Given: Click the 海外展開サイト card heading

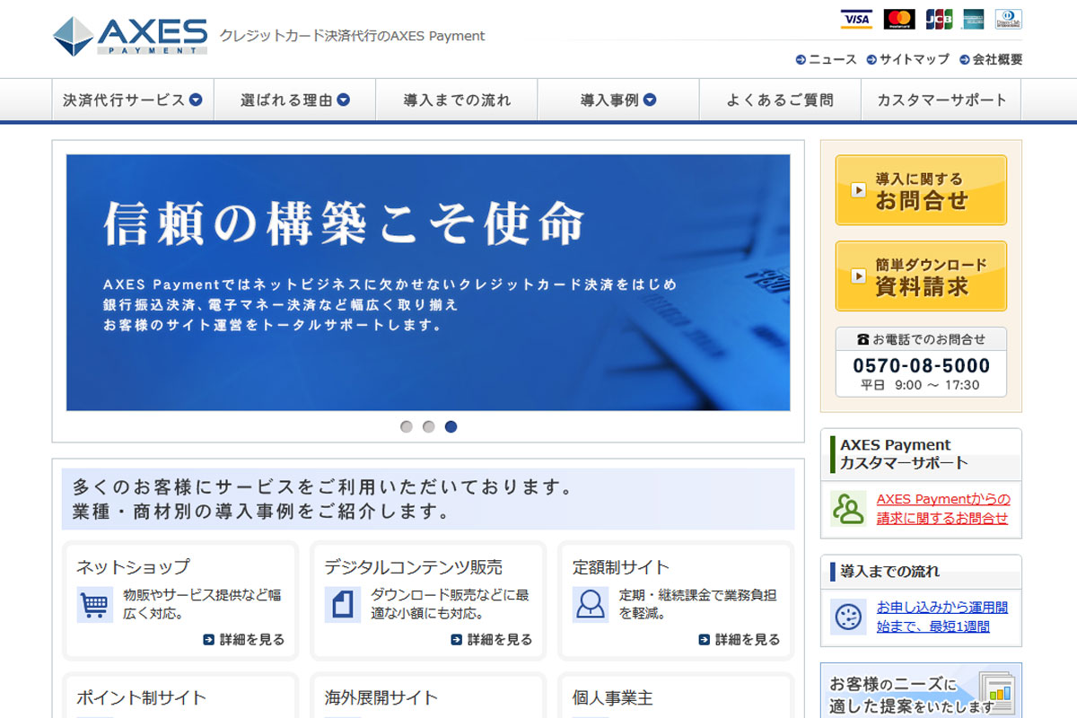Looking at the screenshot, I should tap(381, 697).
